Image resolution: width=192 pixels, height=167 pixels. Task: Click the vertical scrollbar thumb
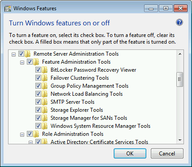[x=179, y=79]
